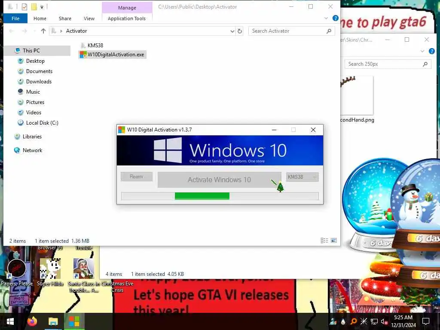
Task: Open the KMS38 method dropdown
Action: 302,177
